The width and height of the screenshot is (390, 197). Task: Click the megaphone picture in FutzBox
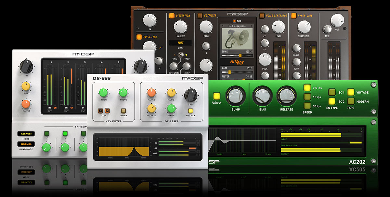(237, 38)
